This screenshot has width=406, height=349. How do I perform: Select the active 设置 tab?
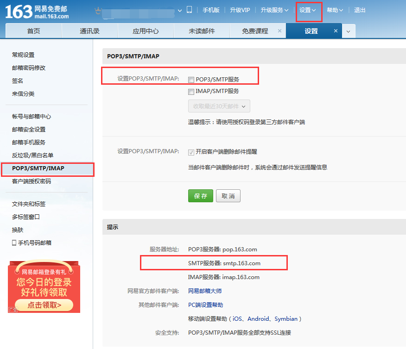click(311, 31)
